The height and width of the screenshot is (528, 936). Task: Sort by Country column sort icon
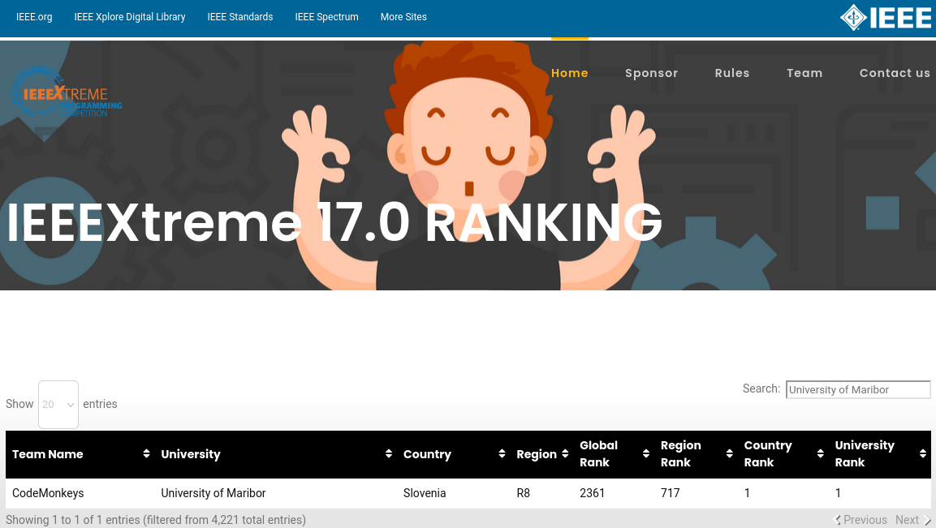pos(502,454)
